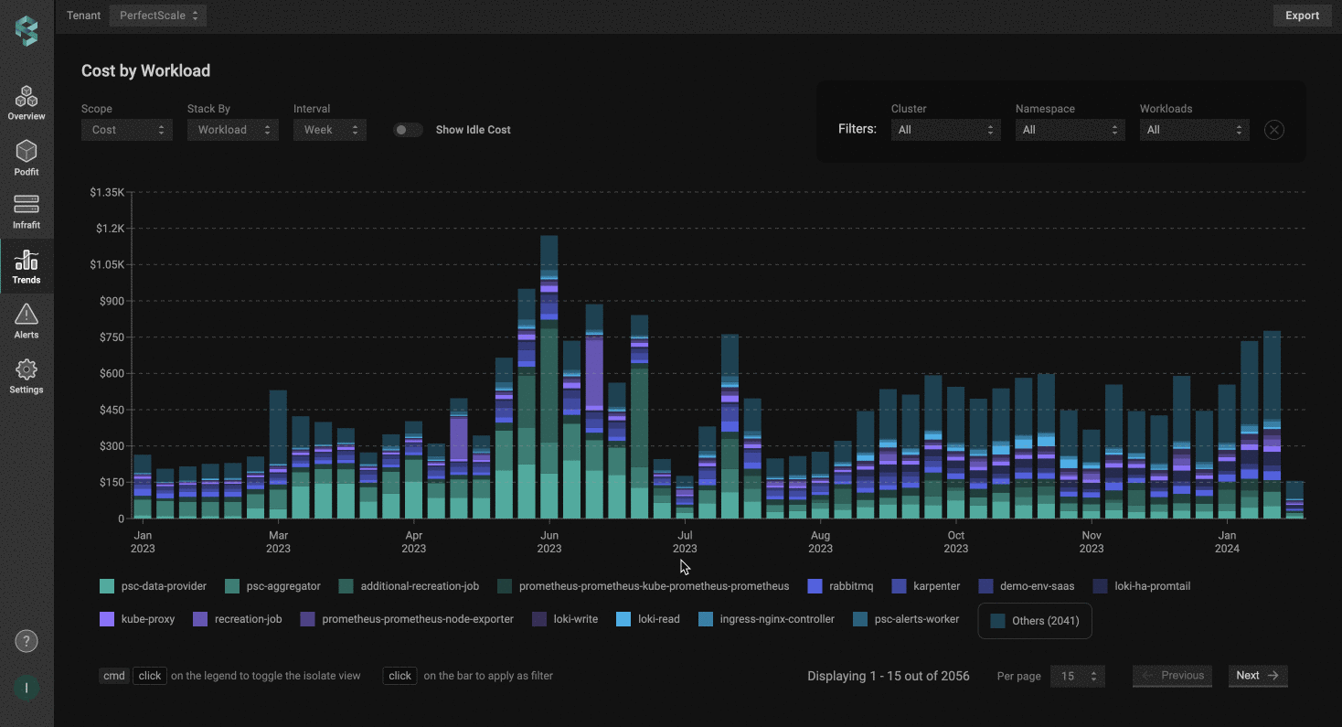
Task: Expand the Interval dropdown showing Week
Action: 329,130
